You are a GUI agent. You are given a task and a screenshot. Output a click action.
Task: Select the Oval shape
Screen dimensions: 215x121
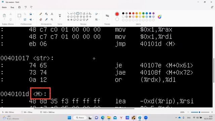[x=75, y=13]
